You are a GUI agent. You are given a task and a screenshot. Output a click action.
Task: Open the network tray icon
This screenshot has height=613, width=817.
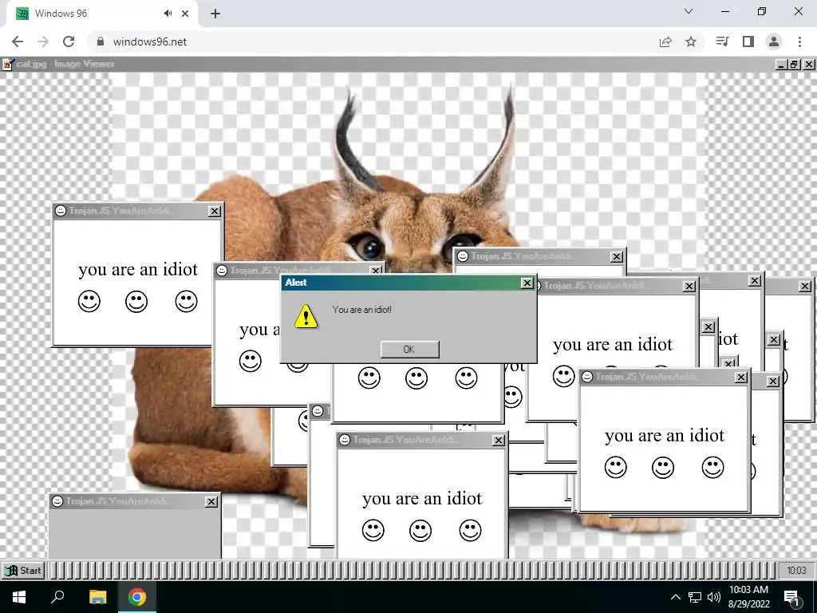point(695,597)
